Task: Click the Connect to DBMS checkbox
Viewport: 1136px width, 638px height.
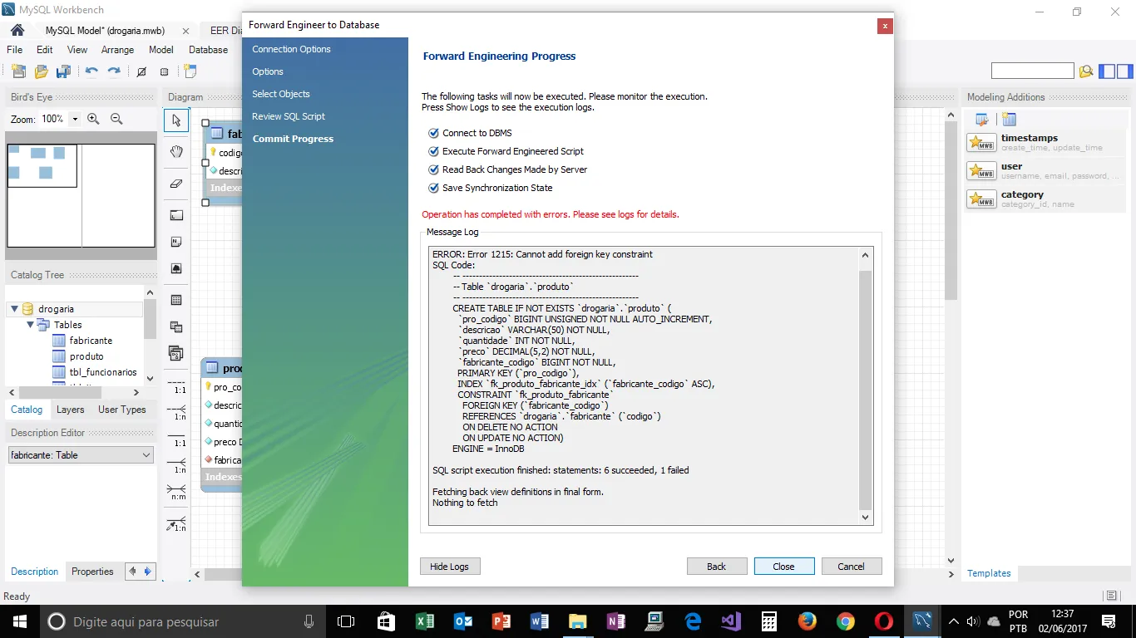Action: 433,133
